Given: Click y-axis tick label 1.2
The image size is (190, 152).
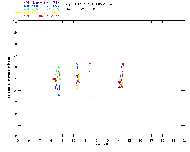Looking at the screenshot, I should click(x=15, y=114).
